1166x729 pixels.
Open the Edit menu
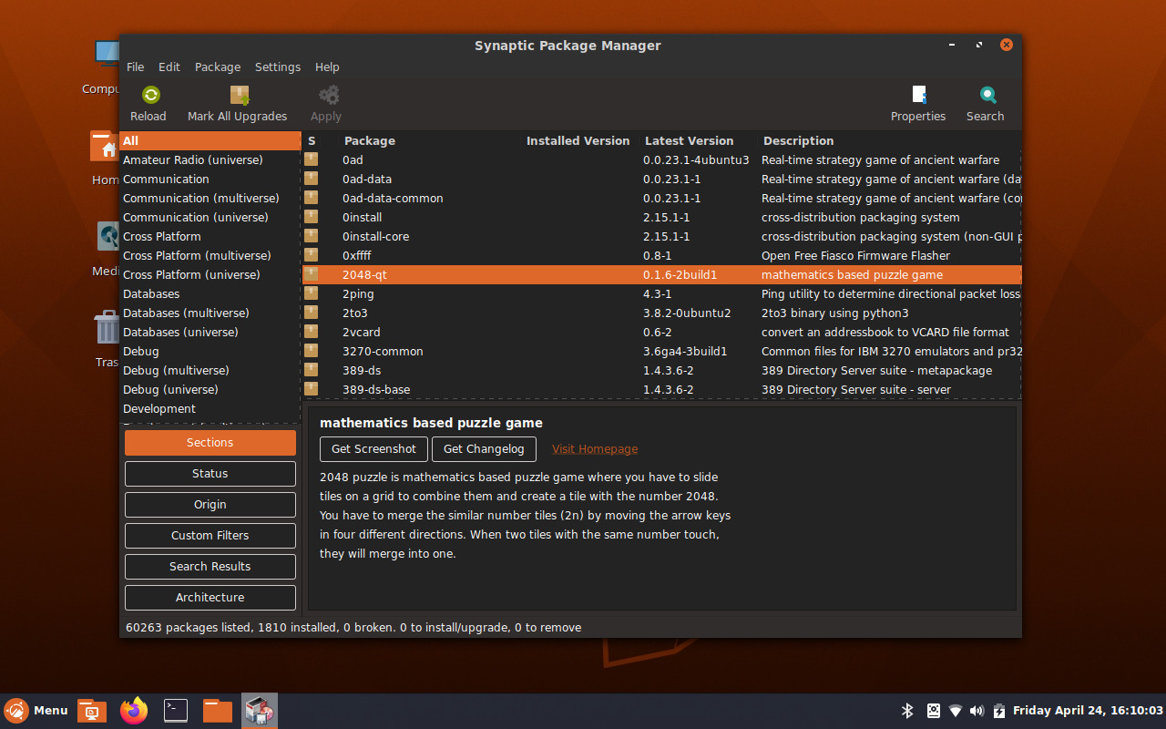[x=169, y=67]
